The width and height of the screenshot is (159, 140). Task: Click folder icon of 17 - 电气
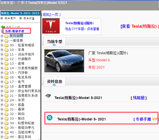pyautogui.click(x=6, y=82)
